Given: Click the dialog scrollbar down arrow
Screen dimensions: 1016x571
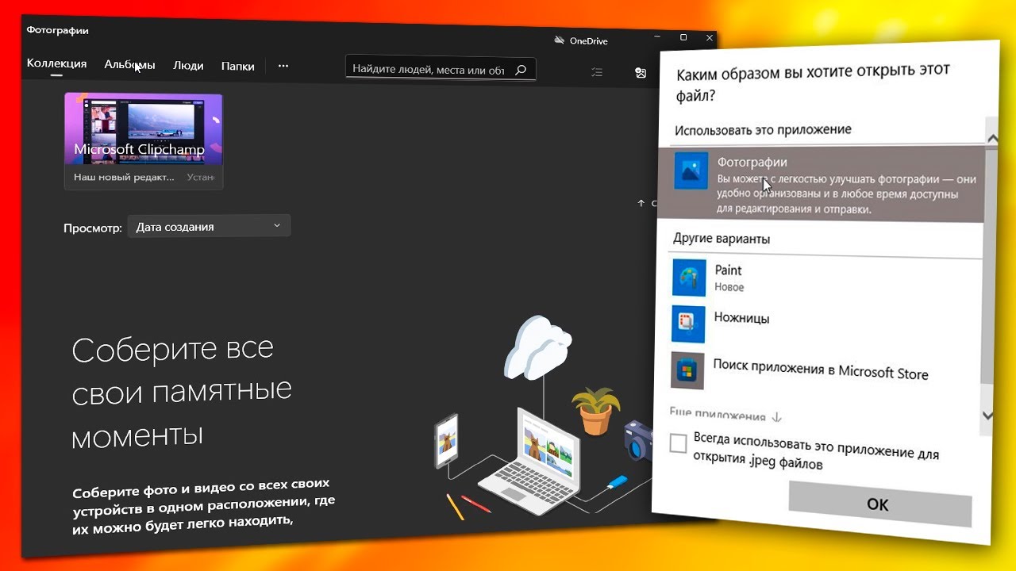Looking at the screenshot, I should [987, 416].
